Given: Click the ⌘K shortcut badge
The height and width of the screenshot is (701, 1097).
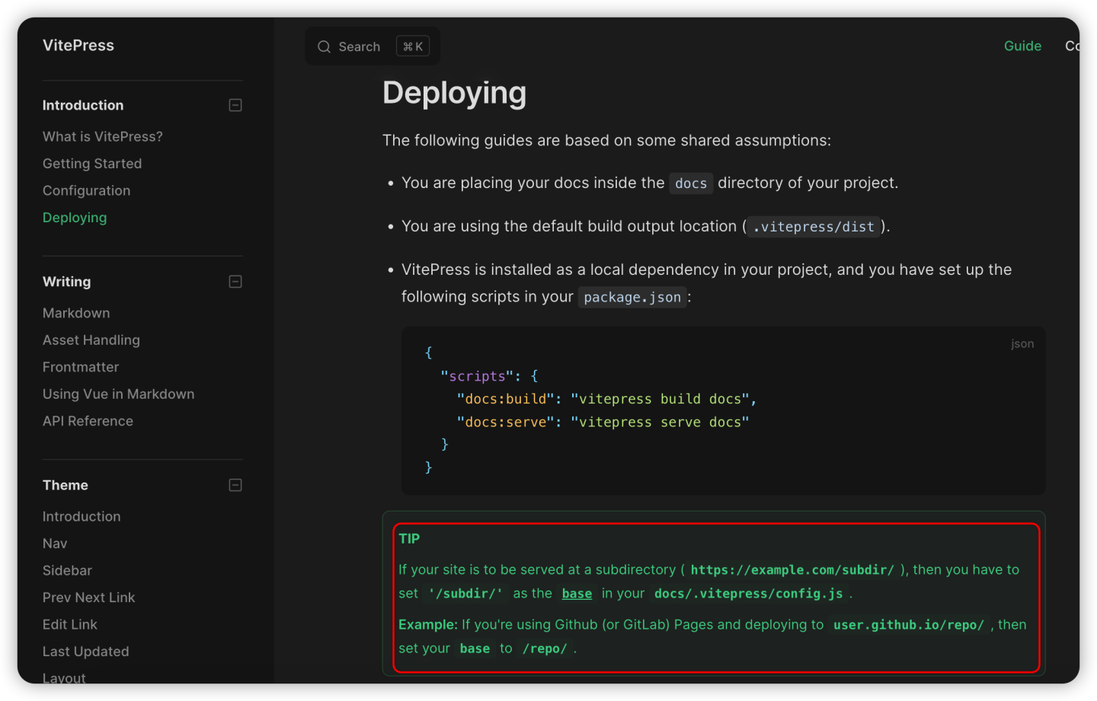Looking at the screenshot, I should 413,46.
